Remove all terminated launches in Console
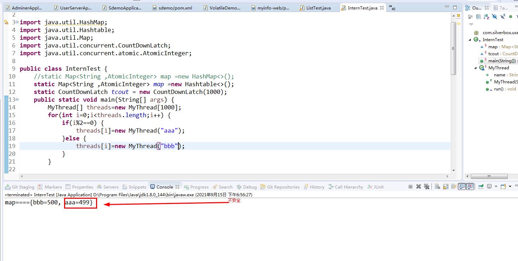The height and width of the screenshot is (261, 518). click(427, 187)
